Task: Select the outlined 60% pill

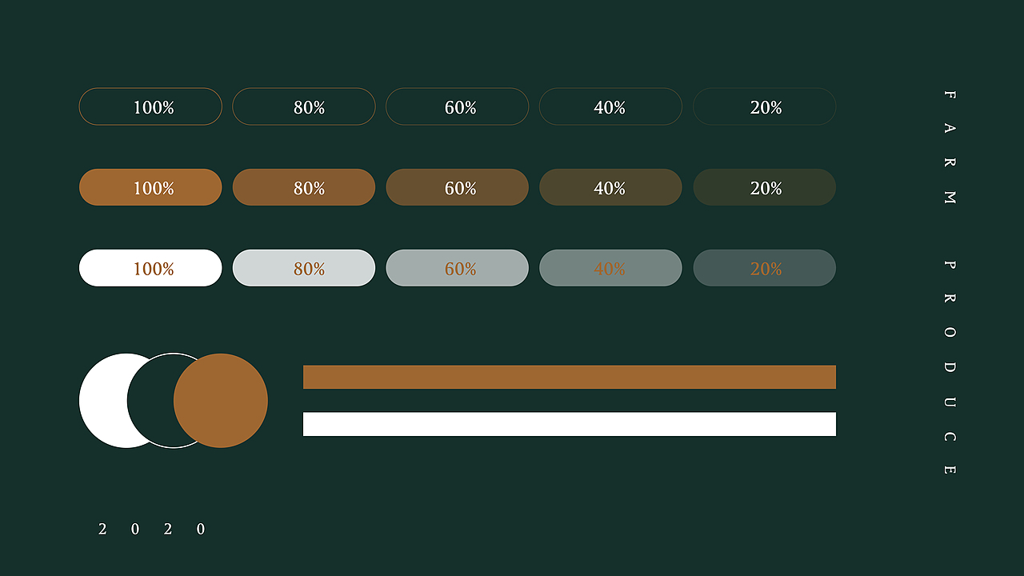Action: [458, 106]
